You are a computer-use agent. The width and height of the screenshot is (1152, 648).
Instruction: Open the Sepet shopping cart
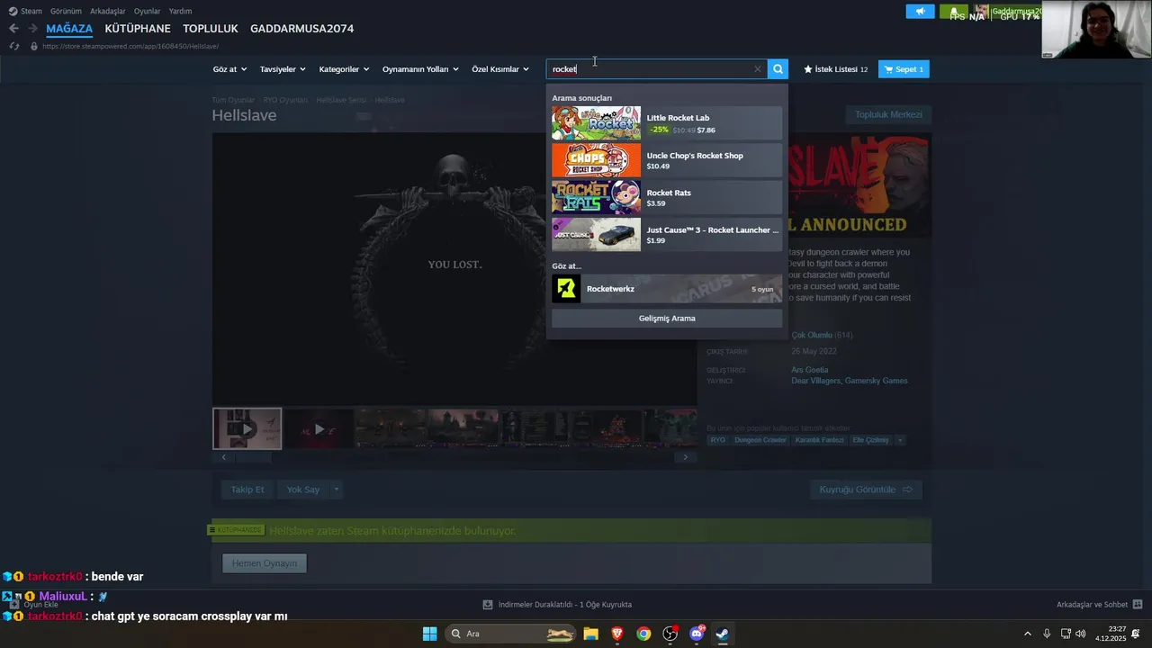(x=904, y=69)
